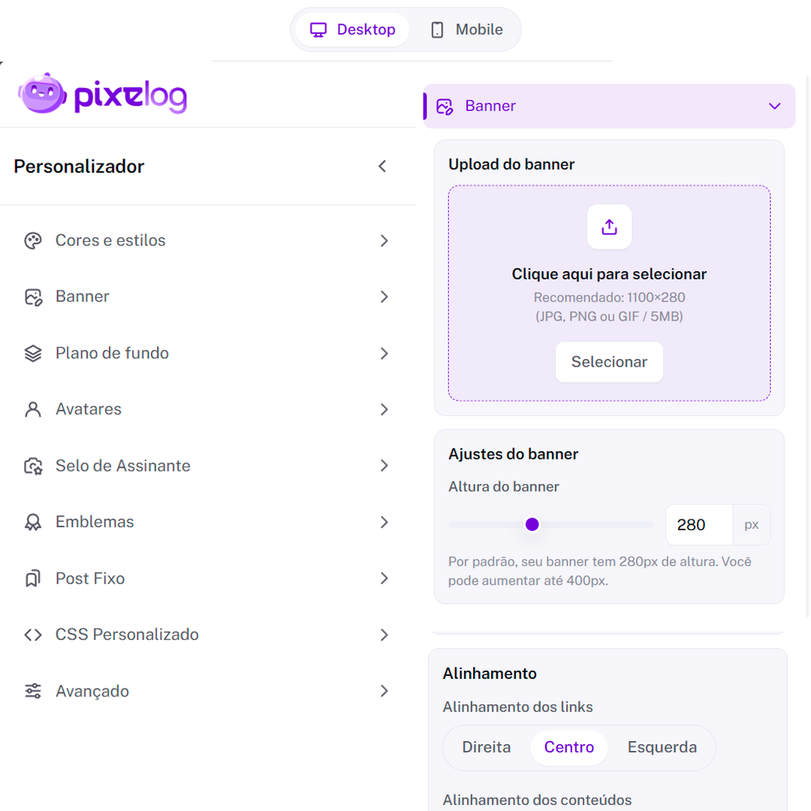This screenshot has height=811, width=811.
Task: Select Direita link alignment
Action: coord(487,748)
